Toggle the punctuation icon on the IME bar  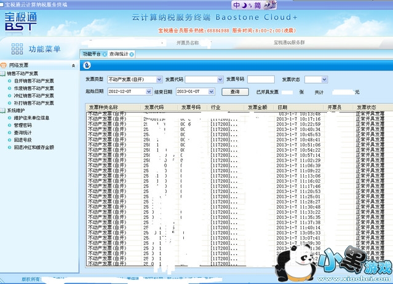(250, 6)
